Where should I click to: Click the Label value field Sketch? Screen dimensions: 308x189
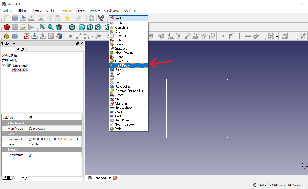pos(55,144)
